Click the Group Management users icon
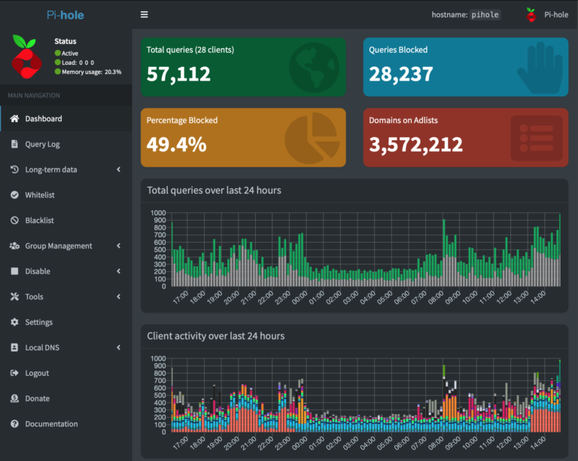 tap(14, 246)
